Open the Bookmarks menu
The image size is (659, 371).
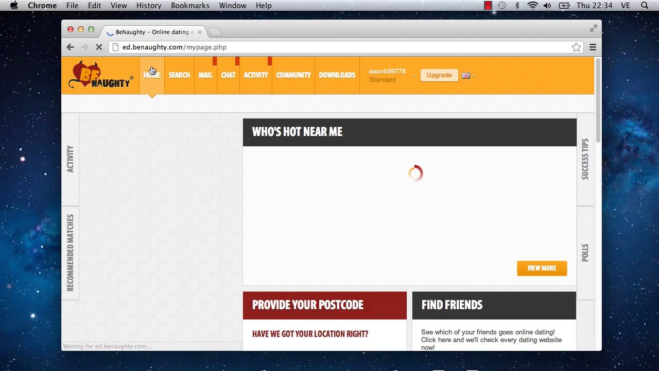point(190,5)
